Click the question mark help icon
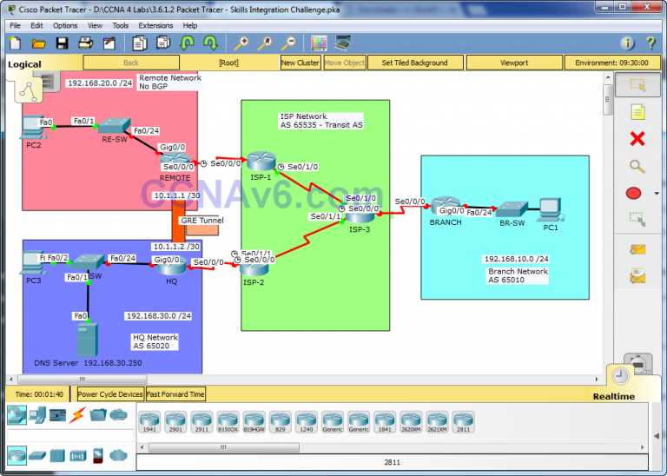This screenshot has height=476, width=667. click(x=650, y=43)
